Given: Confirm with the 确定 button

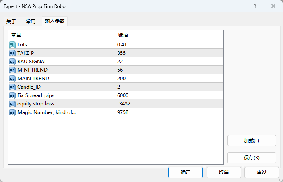Looking at the screenshot, I should (186, 172).
